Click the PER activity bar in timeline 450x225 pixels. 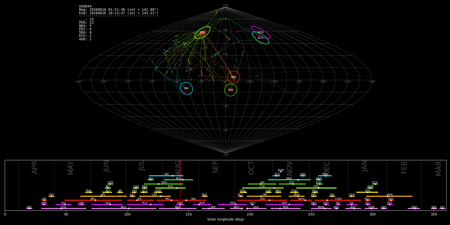[170, 188]
